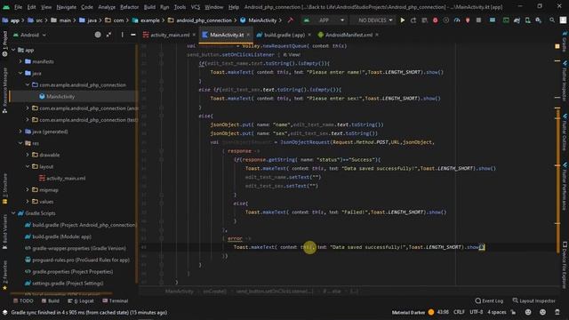Hide the Project panel with minus icon
This screenshot has height=320, width=569.
(133, 35)
